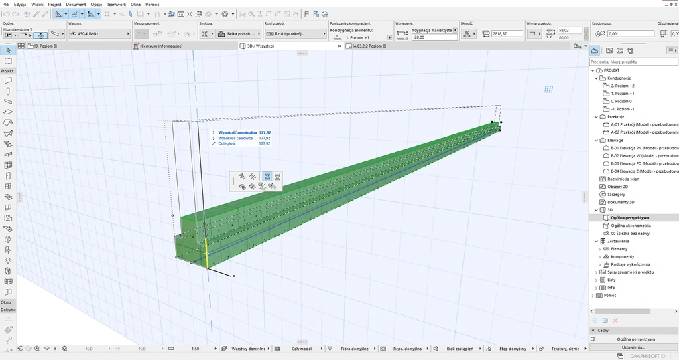679x360 pixels.
Task: Open the Dokument menu
Action: click(x=76, y=5)
